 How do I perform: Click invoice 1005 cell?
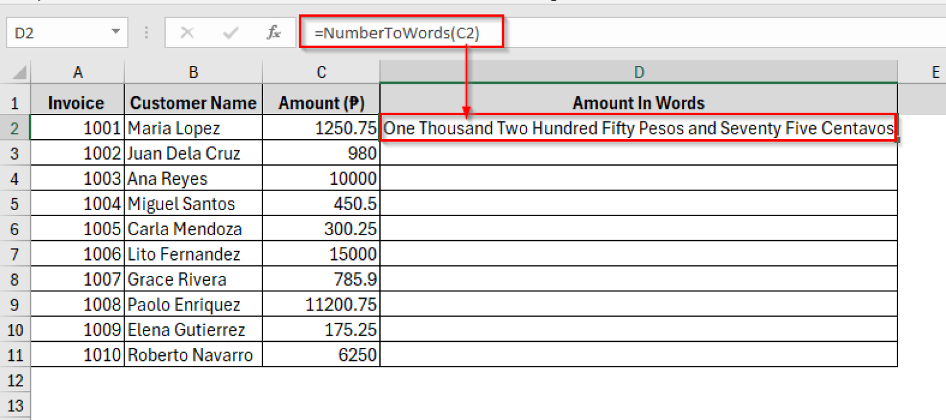coord(78,228)
